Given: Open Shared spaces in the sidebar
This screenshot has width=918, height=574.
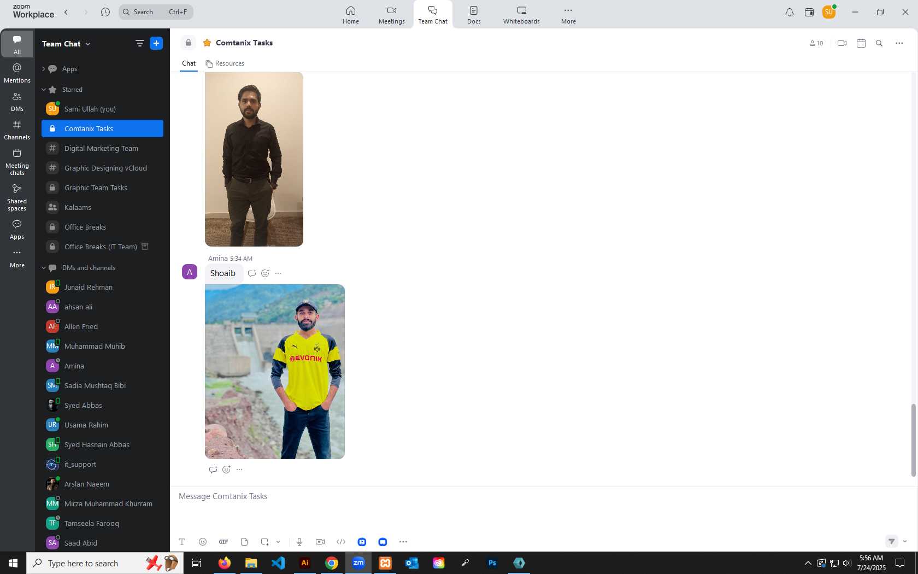Looking at the screenshot, I should [17, 197].
